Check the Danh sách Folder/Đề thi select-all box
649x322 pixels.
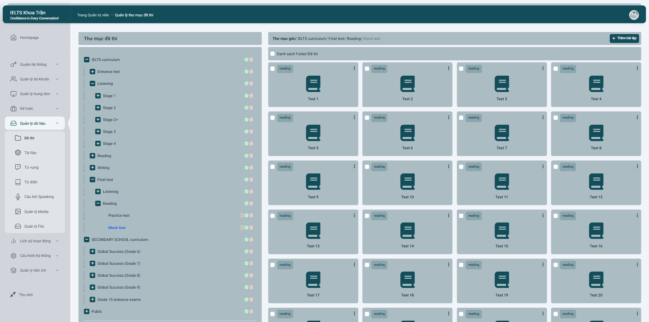coord(272,54)
